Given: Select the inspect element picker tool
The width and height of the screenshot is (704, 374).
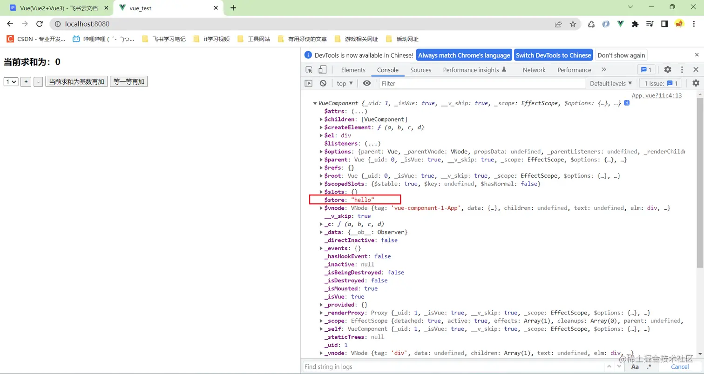Looking at the screenshot, I should coord(309,70).
